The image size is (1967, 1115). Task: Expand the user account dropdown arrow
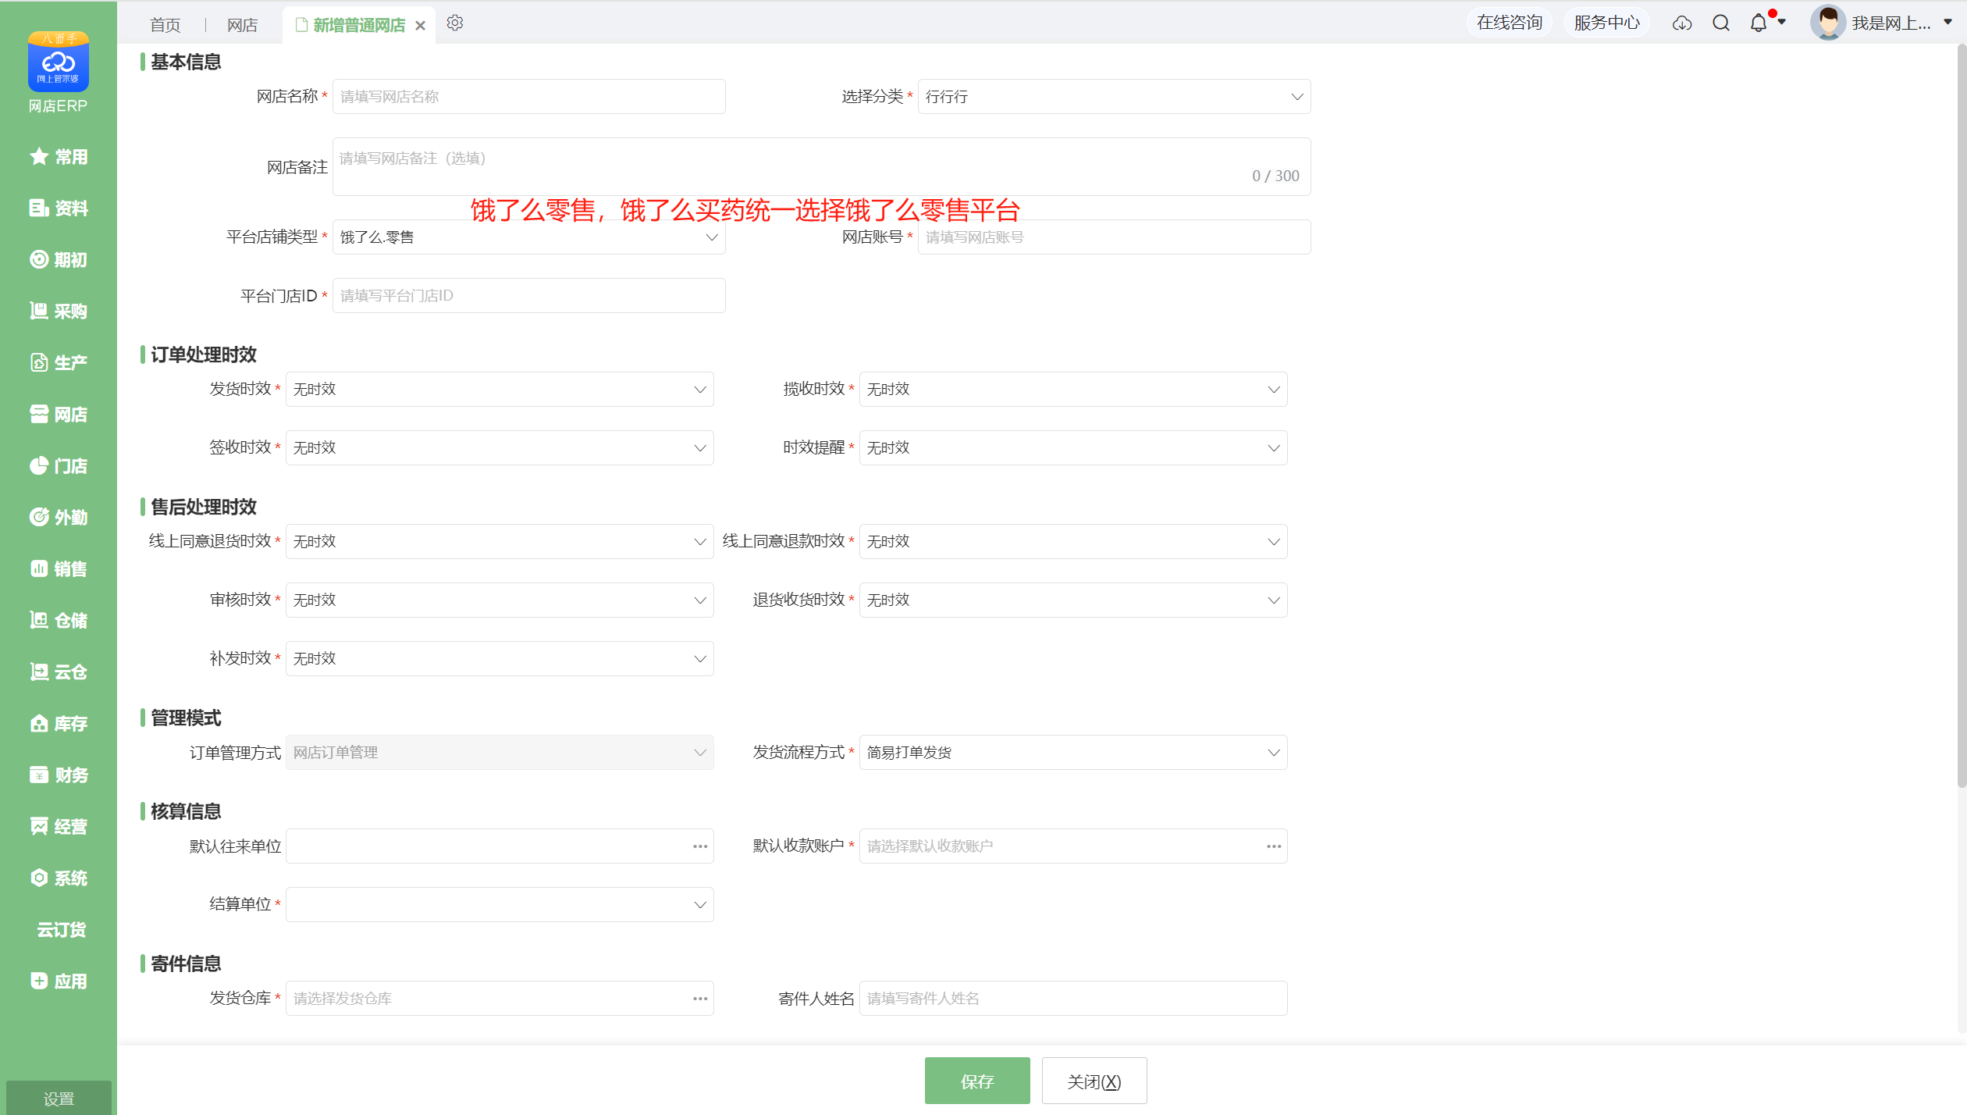(x=1948, y=23)
